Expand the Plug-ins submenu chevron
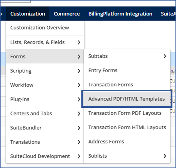Viewport: 176px width, 168px height. point(79,99)
